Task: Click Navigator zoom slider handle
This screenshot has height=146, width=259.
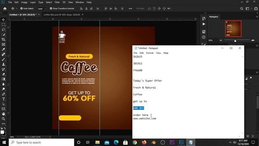Action: tap(235, 41)
